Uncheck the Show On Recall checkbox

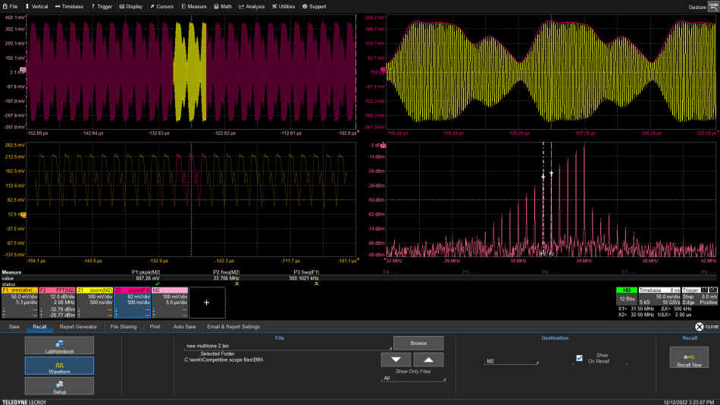pyautogui.click(x=580, y=358)
